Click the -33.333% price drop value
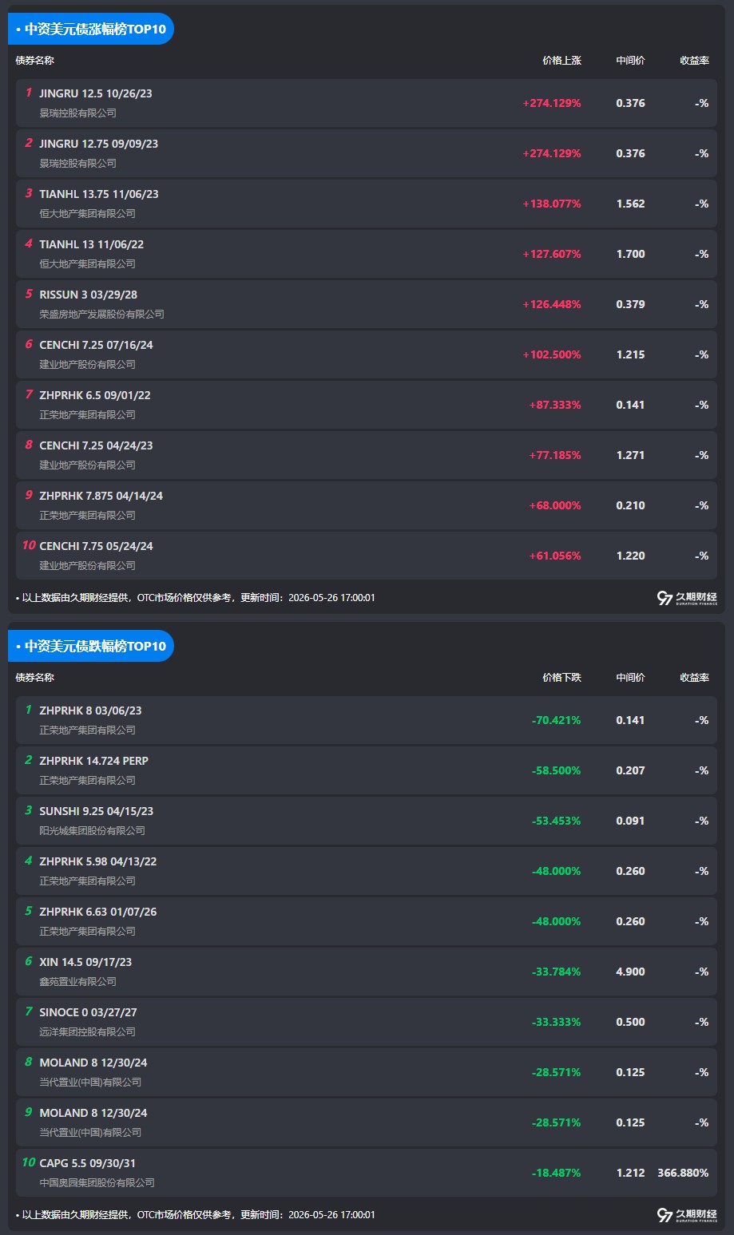Viewport: 734px width, 1235px height. [x=557, y=1022]
